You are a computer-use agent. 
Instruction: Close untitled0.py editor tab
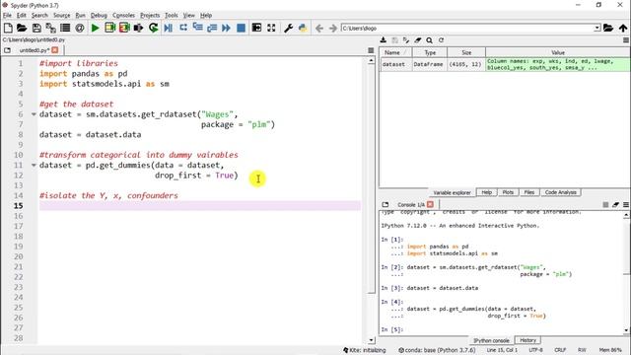[x=55, y=50]
